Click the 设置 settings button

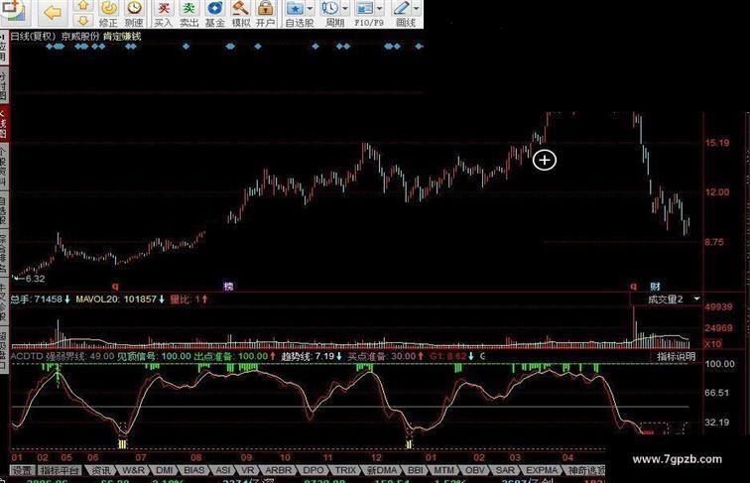point(23,470)
